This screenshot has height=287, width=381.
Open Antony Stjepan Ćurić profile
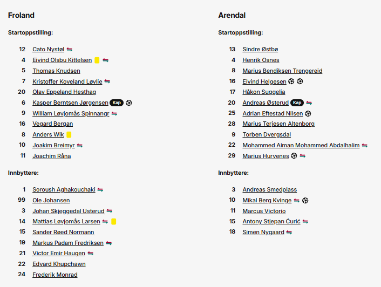(271, 221)
